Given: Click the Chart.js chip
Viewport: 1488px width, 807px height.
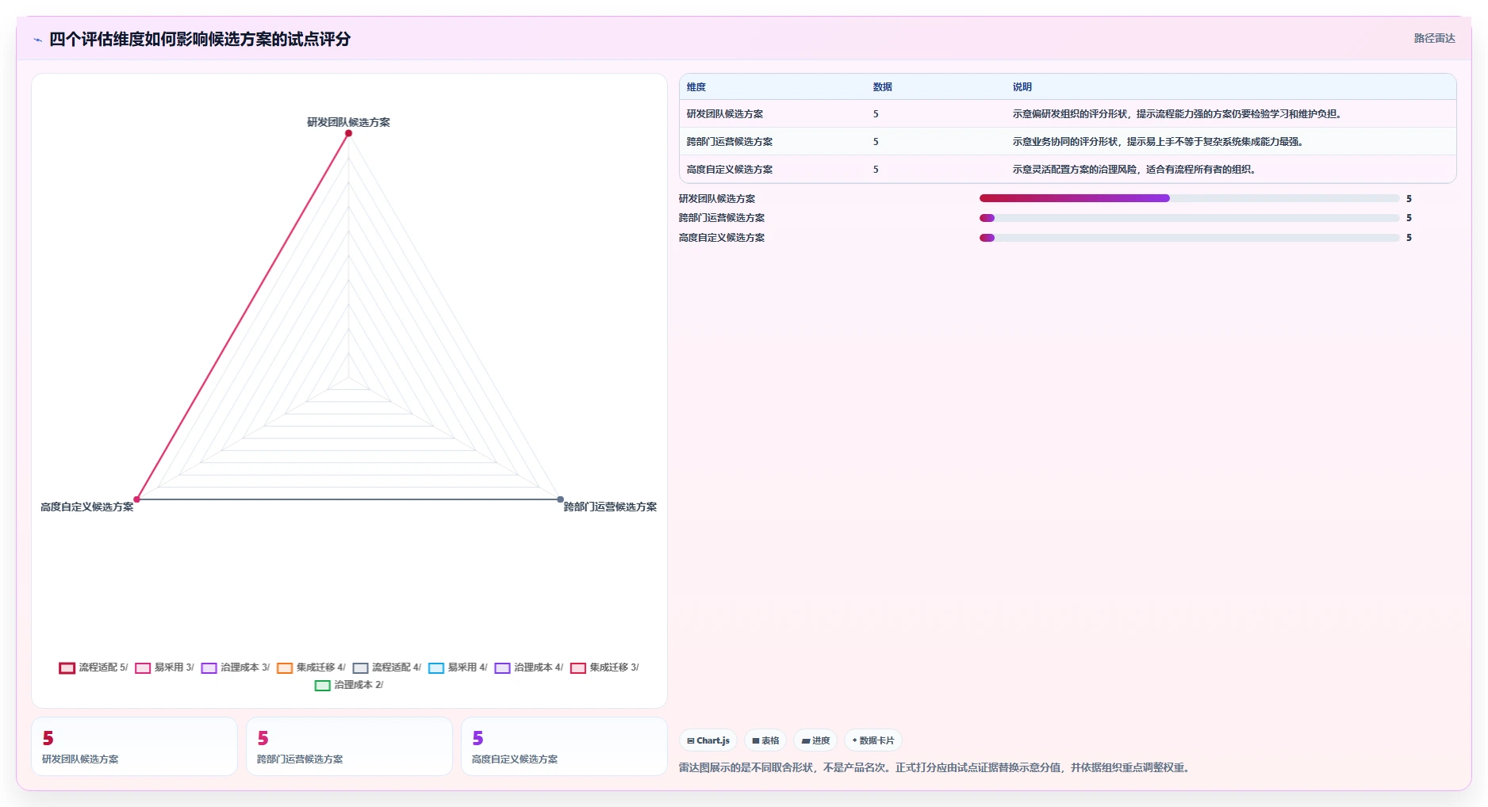Looking at the screenshot, I should tap(708, 740).
